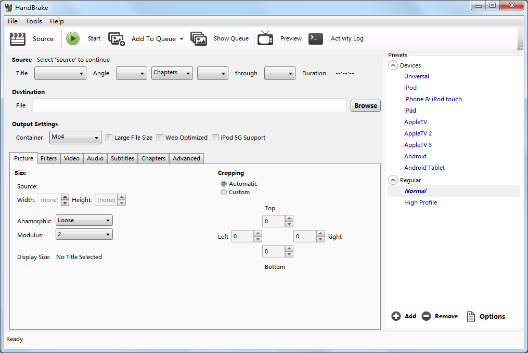Click the HandBrake app icon in title bar
This screenshot has width=528, height=353.
coord(8,7)
